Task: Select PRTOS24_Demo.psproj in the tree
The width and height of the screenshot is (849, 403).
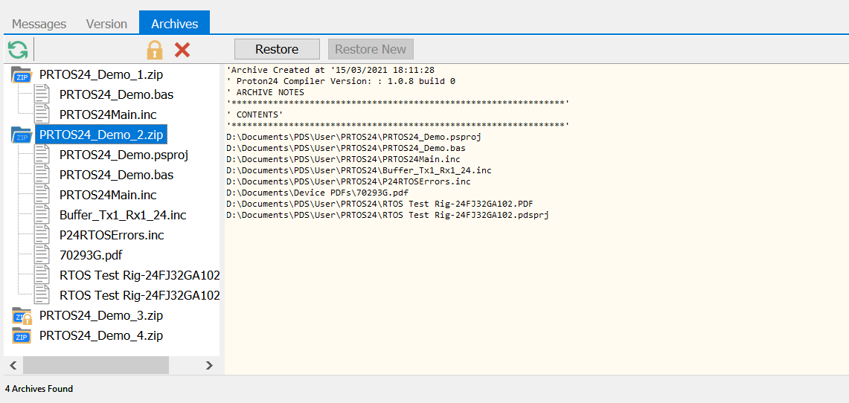Action: point(124,155)
